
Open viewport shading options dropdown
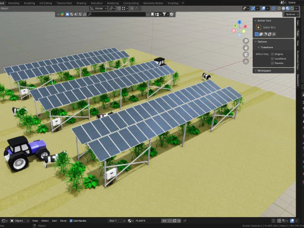[296, 8]
